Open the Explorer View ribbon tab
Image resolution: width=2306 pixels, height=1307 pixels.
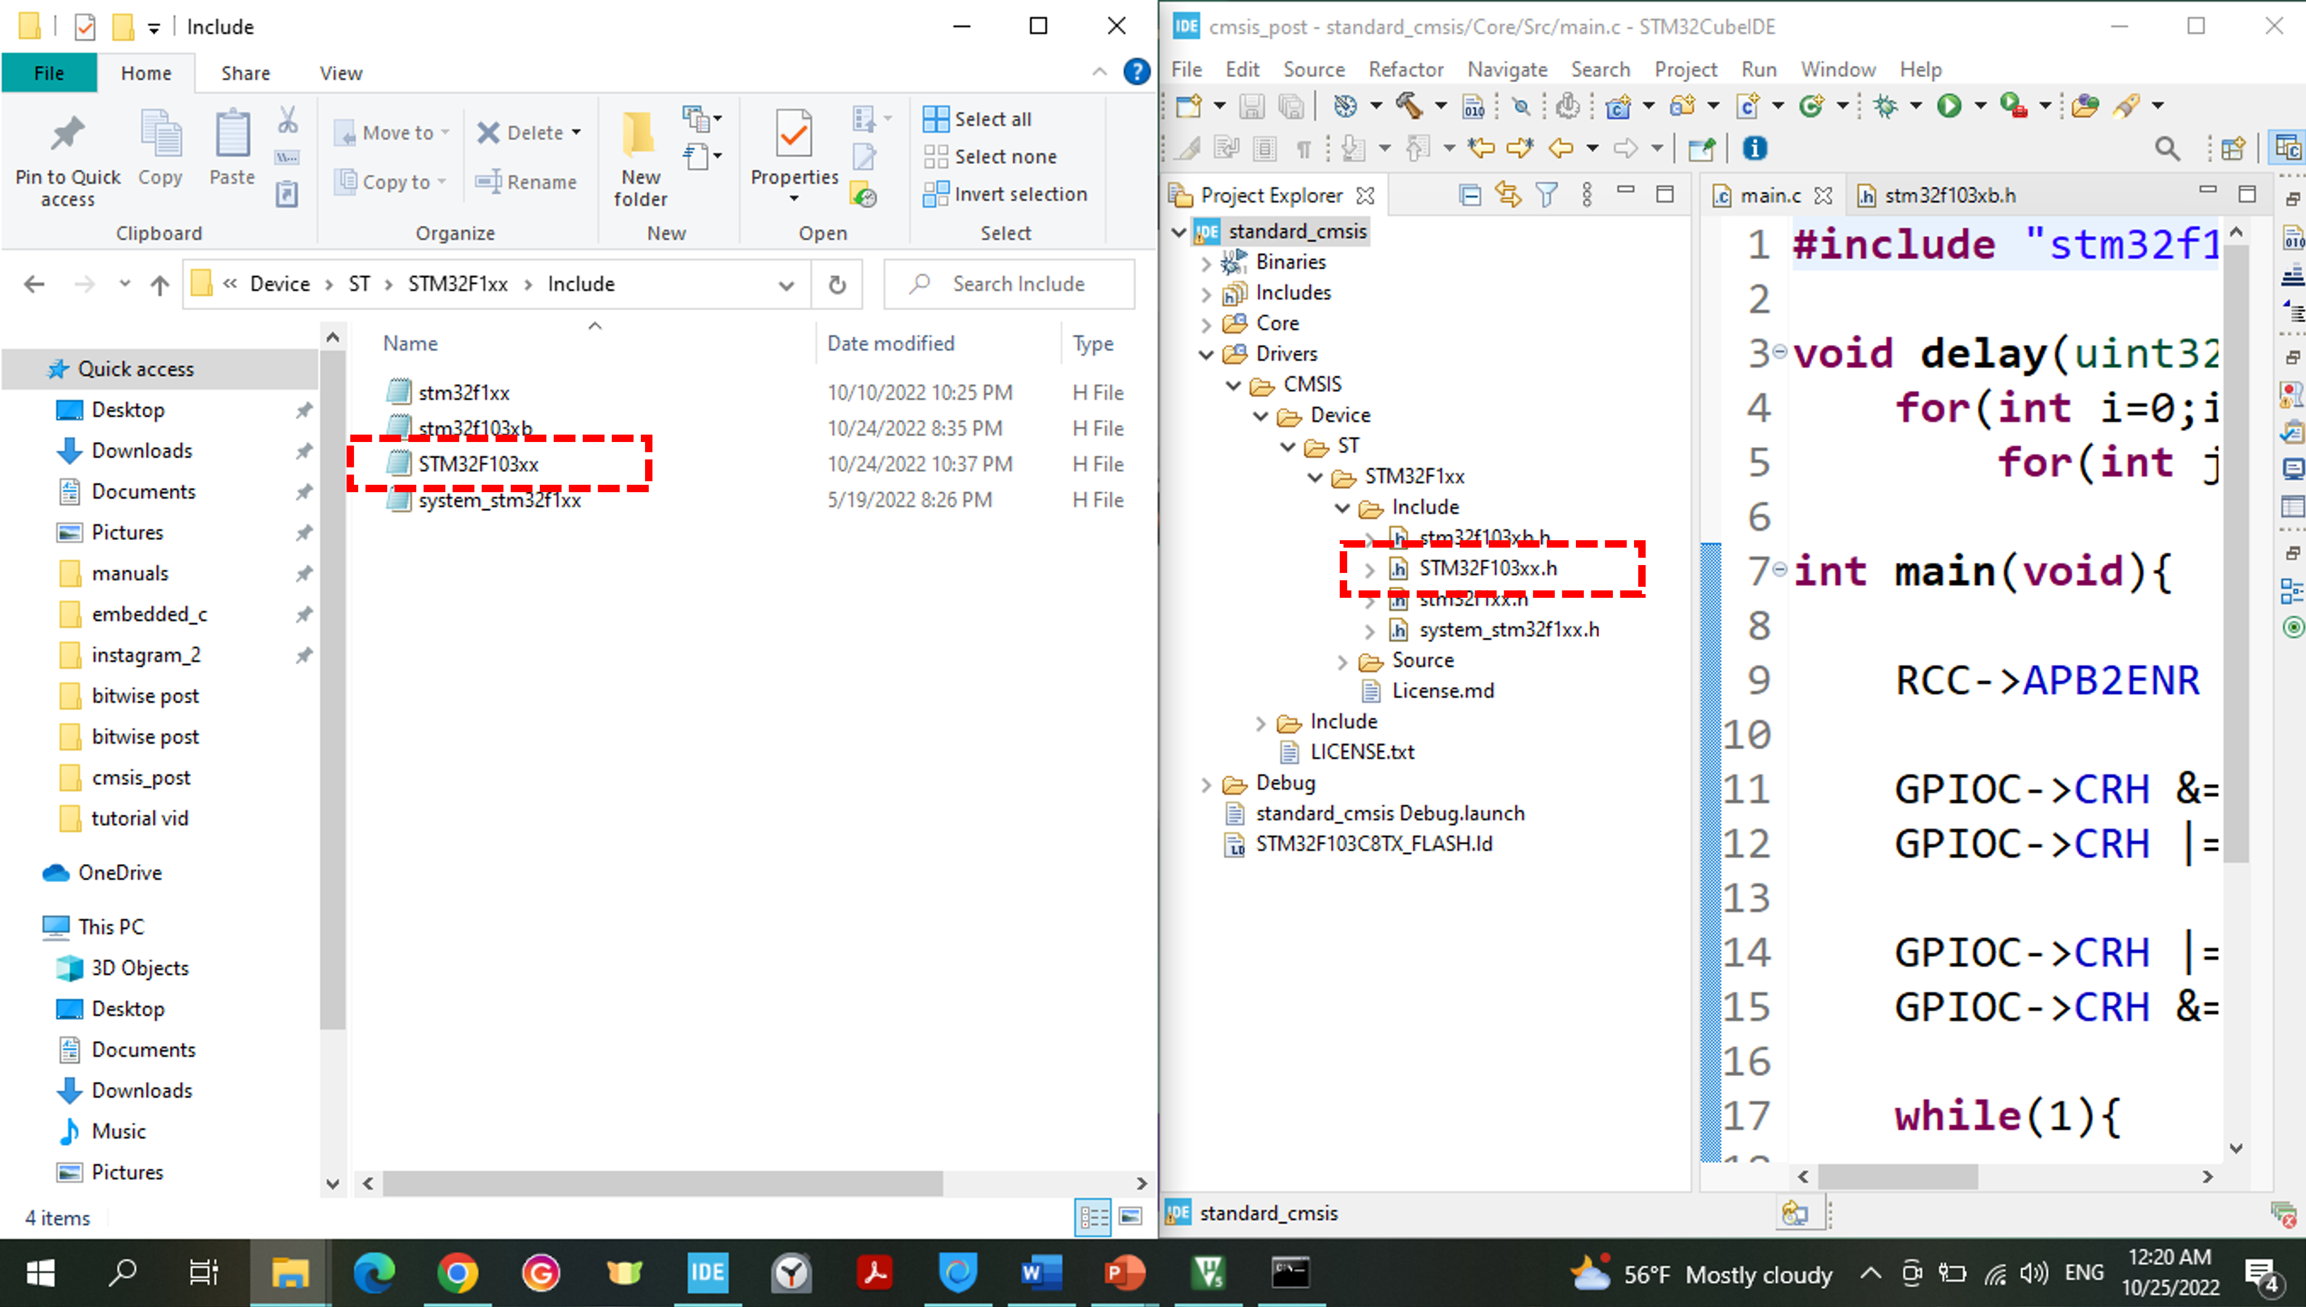pyautogui.click(x=340, y=73)
